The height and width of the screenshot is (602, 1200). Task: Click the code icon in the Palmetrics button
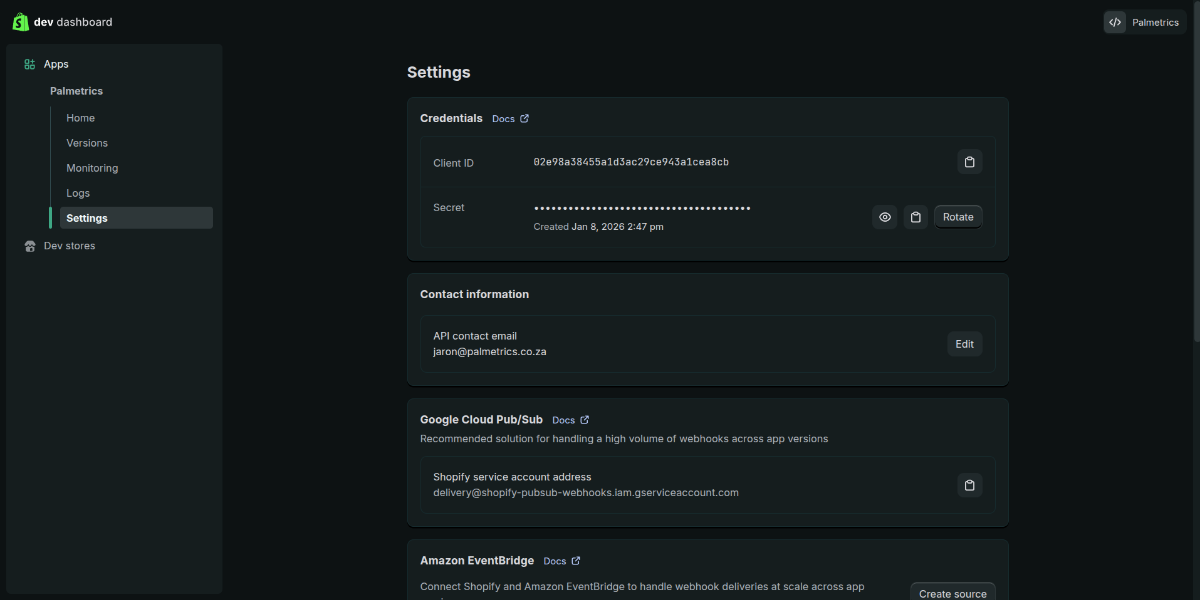[x=1115, y=21]
